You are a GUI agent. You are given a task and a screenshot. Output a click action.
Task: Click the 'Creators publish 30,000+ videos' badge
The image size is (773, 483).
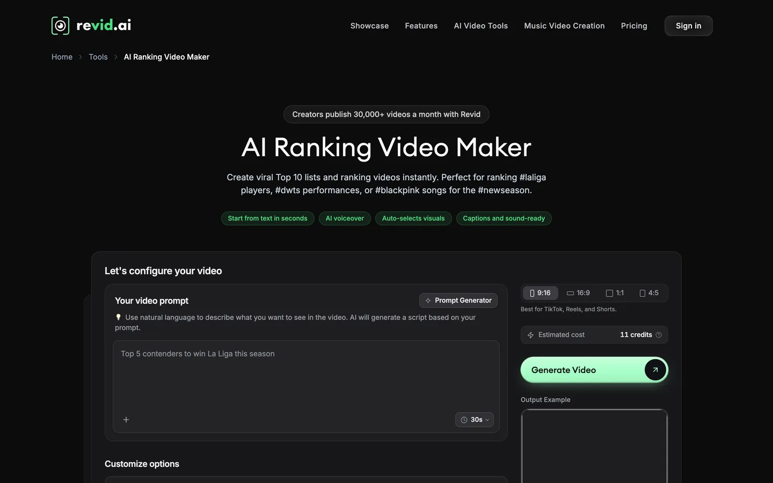(386, 114)
